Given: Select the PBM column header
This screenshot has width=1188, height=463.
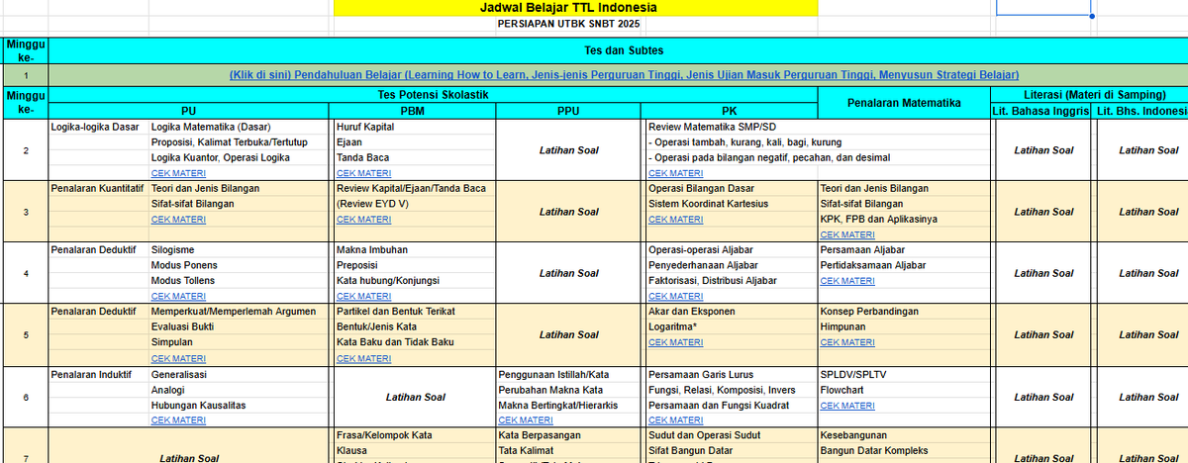Looking at the screenshot, I should (x=414, y=110).
